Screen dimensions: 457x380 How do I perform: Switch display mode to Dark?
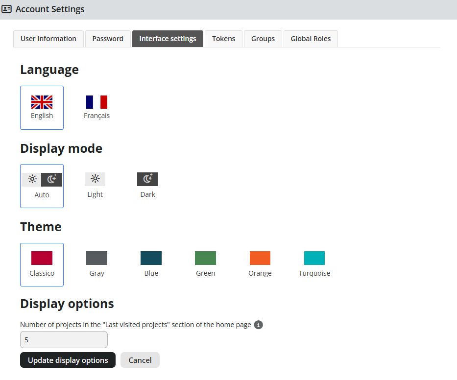tap(147, 185)
